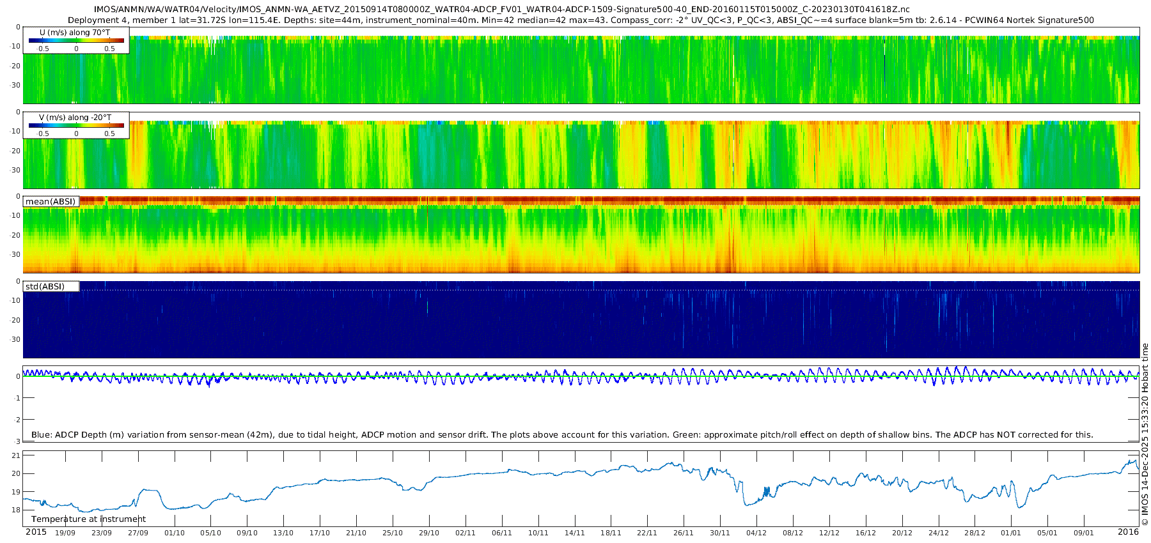The image size is (1151, 543).
Task: Click the file path title at top
Action: coord(501,10)
